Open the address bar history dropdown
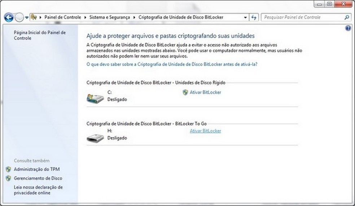Screen dimensions: 355x206 [245, 17]
